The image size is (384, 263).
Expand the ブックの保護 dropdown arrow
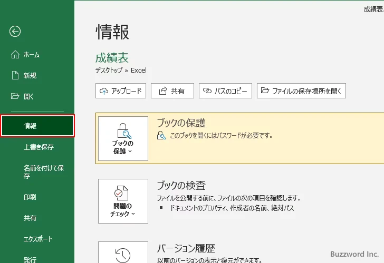pyautogui.click(x=130, y=151)
